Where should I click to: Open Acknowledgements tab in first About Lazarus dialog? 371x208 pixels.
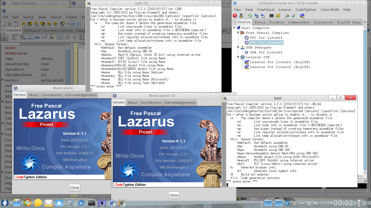81,95
